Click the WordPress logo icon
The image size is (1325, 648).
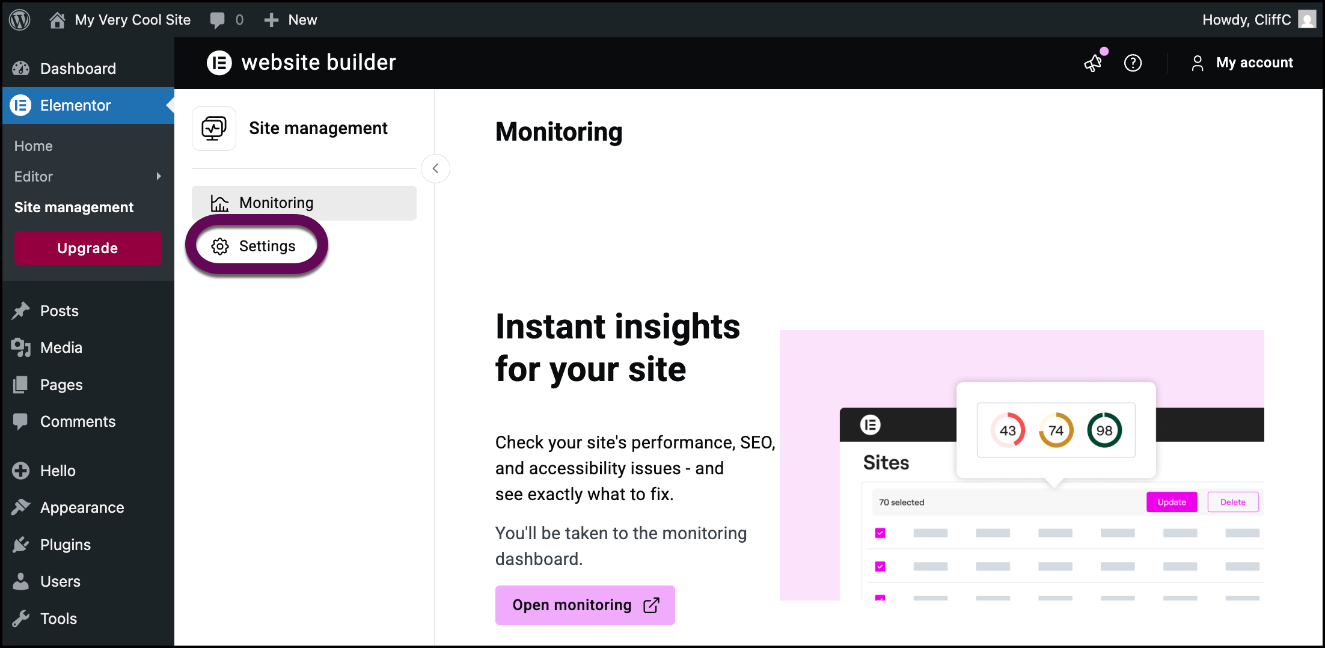(x=20, y=20)
